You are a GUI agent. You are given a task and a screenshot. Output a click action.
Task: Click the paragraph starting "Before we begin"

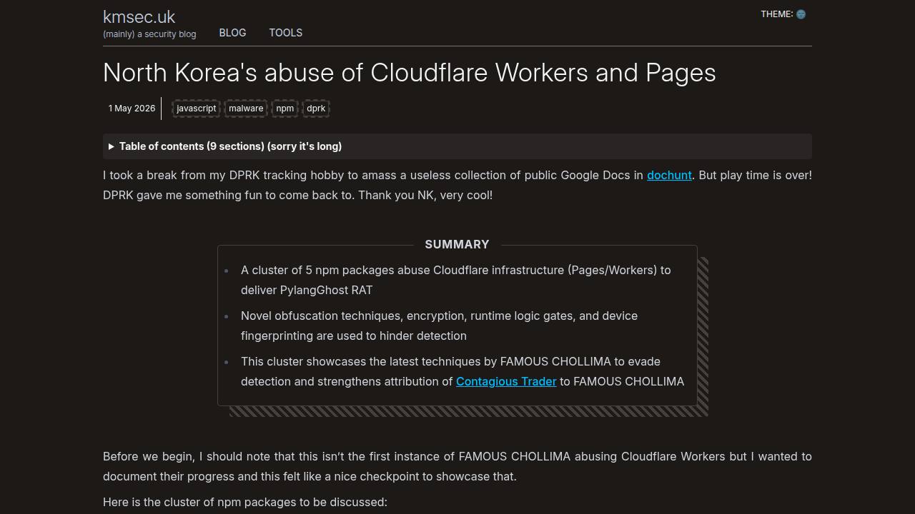coord(457,466)
